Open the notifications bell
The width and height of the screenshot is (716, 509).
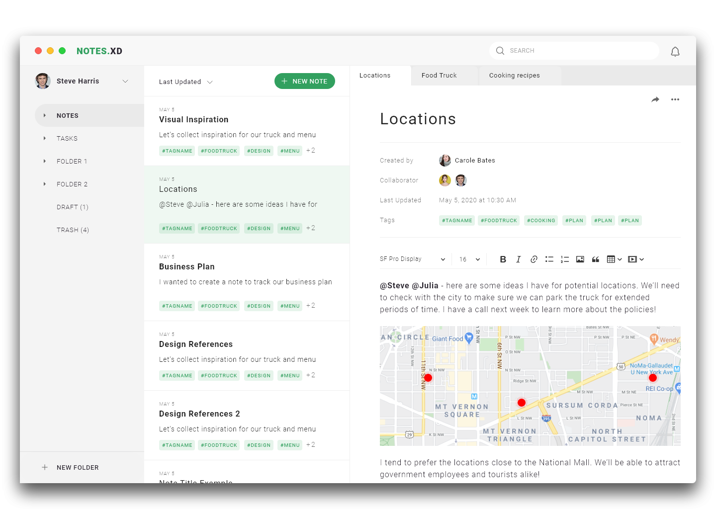[675, 51]
